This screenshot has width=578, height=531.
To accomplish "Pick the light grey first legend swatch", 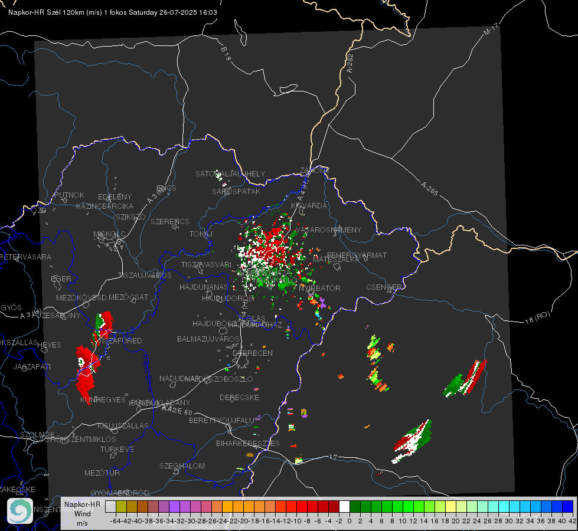I will point(110,506).
